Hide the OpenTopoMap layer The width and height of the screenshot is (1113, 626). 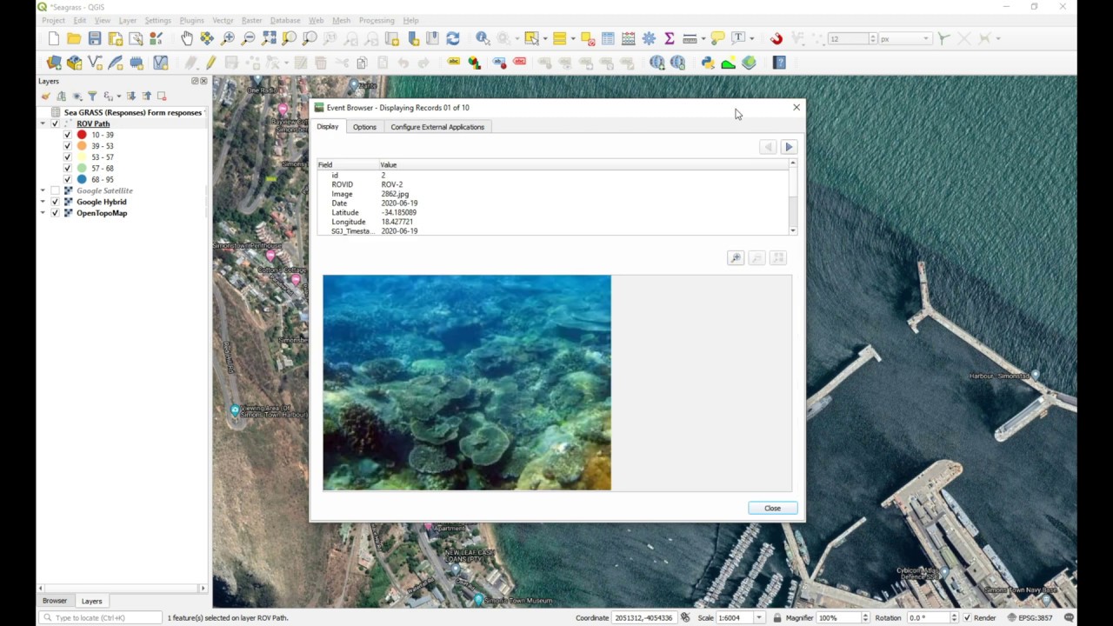click(55, 213)
